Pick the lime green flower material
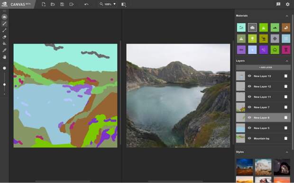The image size is (294, 183). tap(252, 39)
